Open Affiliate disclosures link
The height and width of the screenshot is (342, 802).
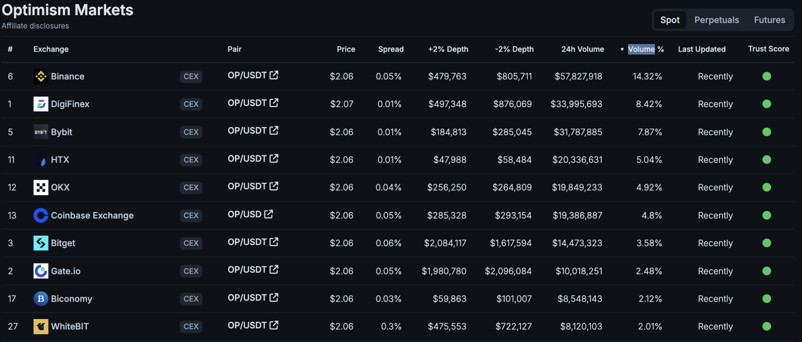click(35, 26)
